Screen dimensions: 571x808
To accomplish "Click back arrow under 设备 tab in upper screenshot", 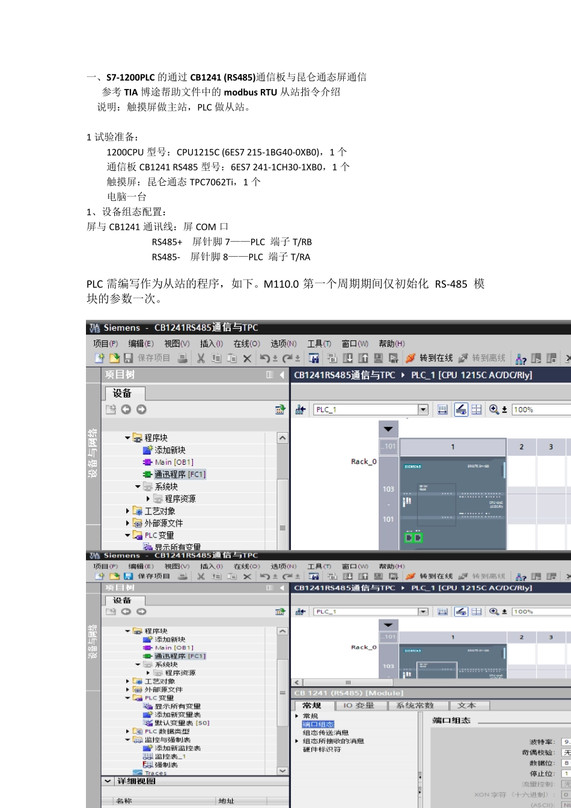I will [126, 409].
